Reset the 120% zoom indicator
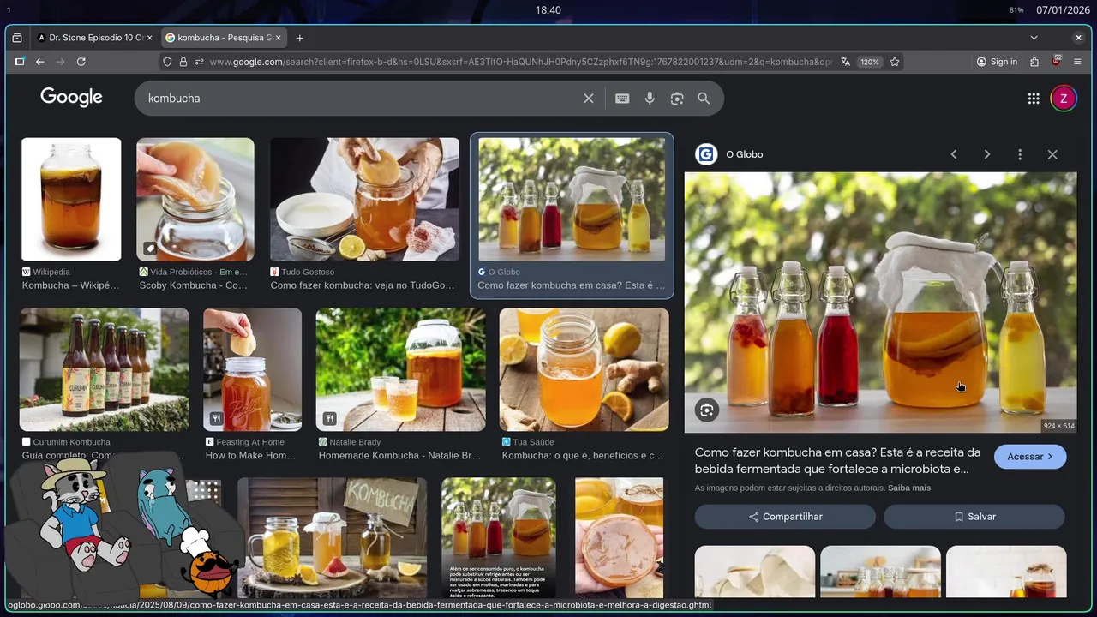Image resolution: width=1097 pixels, height=617 pixels. (870, 62)
